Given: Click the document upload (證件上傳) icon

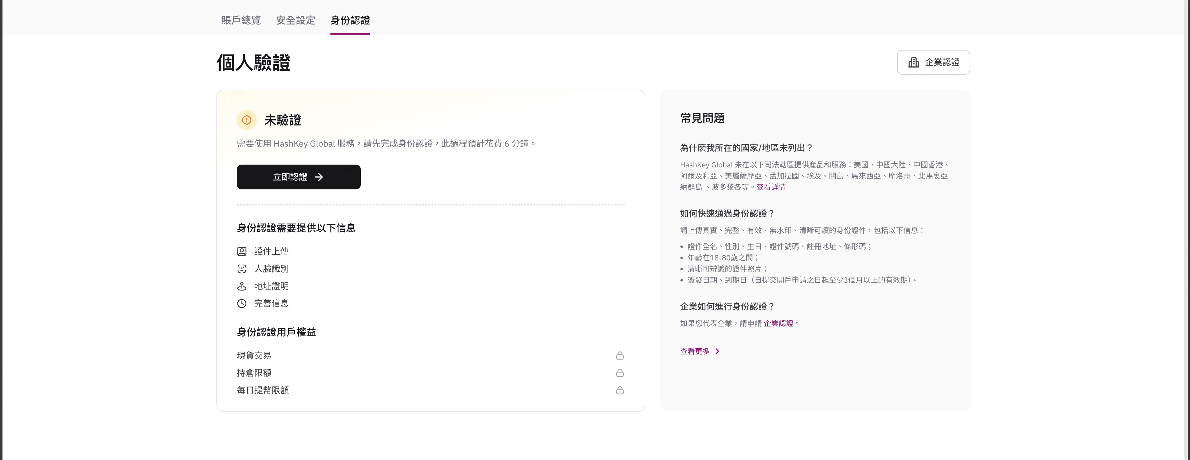Looking at the screenshot, I should point(241,251).
